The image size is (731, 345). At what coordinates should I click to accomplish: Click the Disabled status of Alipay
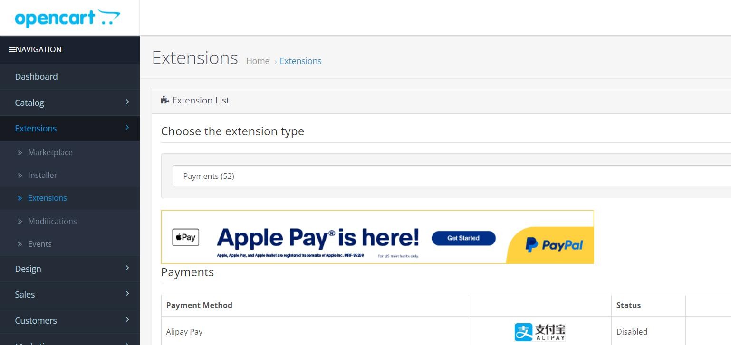pos(632,332)
